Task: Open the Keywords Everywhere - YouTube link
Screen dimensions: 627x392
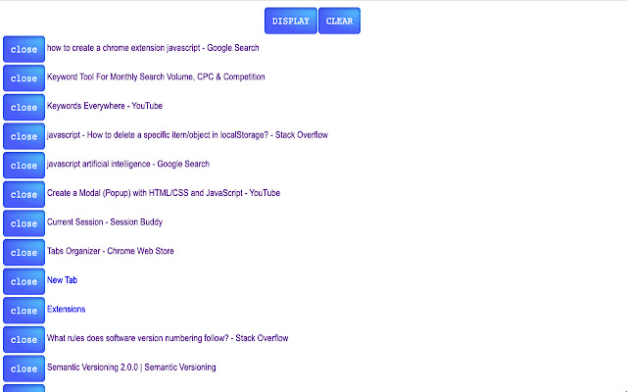Action: click(105, 106)
